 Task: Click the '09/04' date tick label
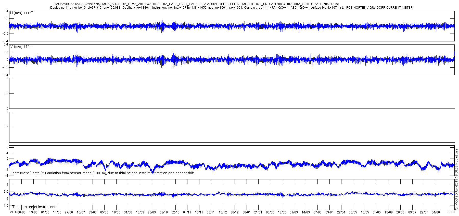pos(329,212)
